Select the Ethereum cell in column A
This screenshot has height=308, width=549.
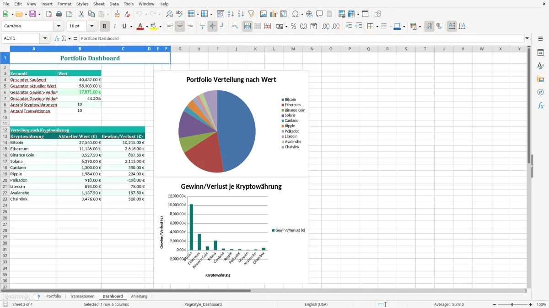(34, 149)
